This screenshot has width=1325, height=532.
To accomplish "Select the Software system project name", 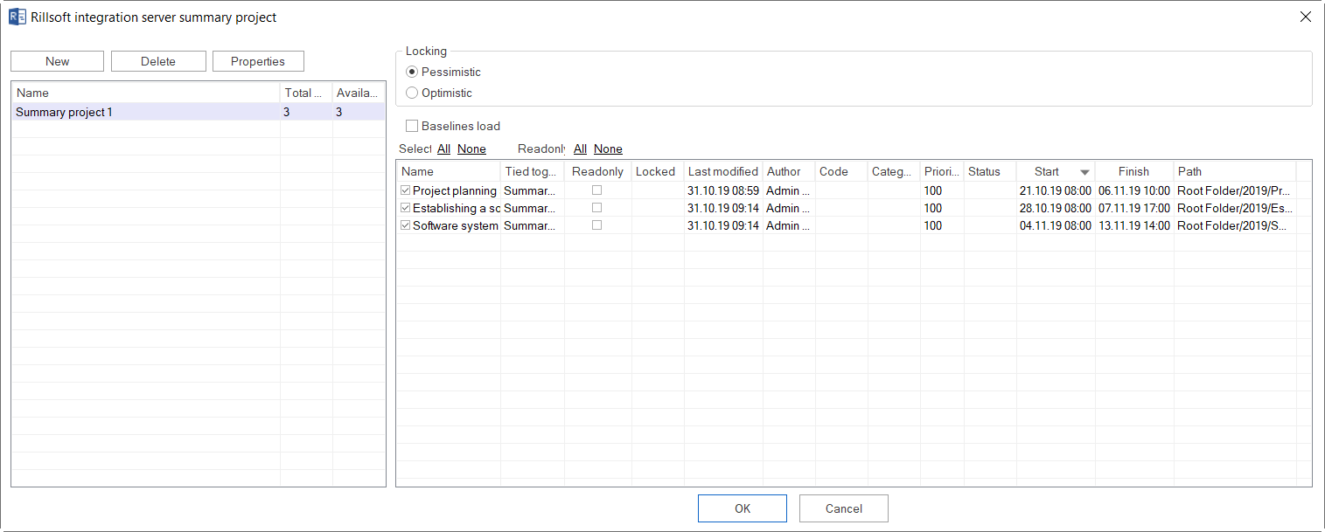I will 456,225.
